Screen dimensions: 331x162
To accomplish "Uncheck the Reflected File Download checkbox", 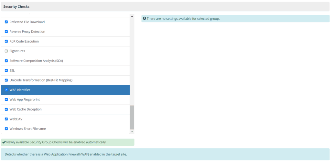I will tap(6, 22).
